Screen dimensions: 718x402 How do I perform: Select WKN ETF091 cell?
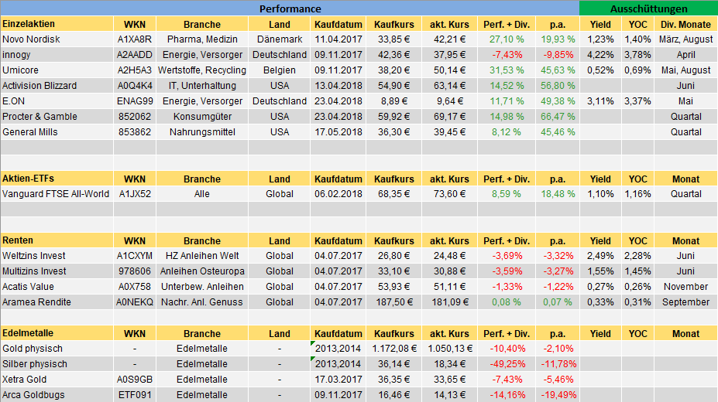(x=135, y=395)
